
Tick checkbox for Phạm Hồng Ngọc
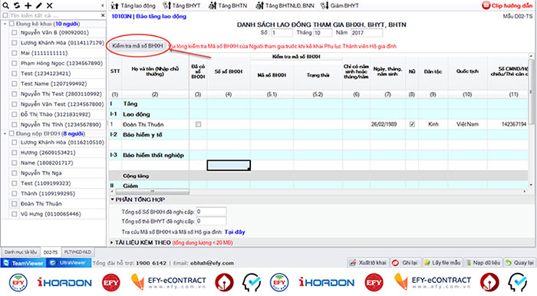[x=14, y=64]
